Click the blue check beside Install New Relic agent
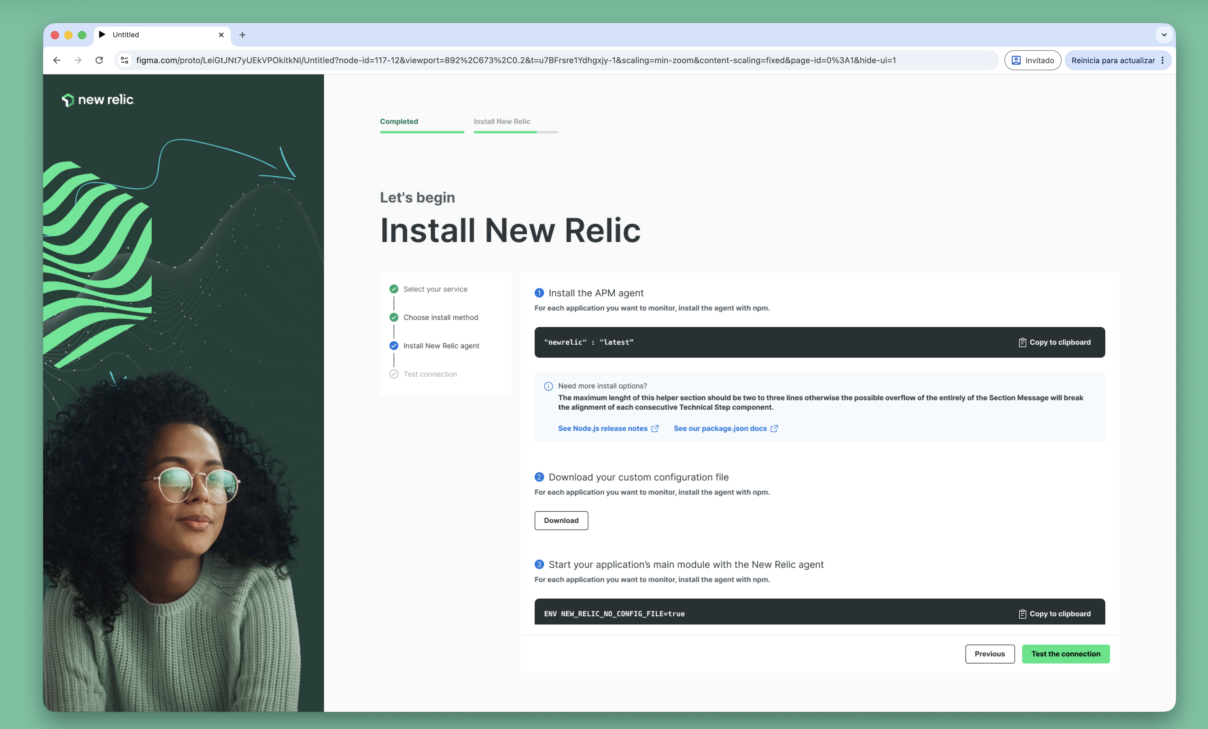Image resolution: width=1208 pixels, height=729 pixels. point(394,346)
